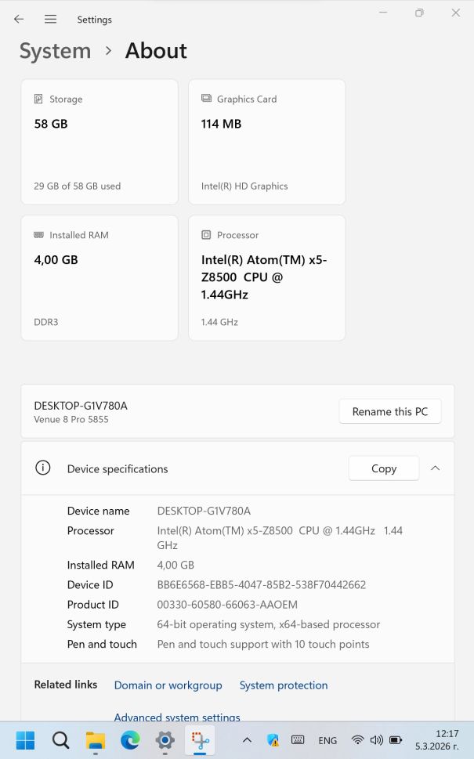Screen dimensions: 474x759
Task: Open the touch keyboard from tray
Action: point(298,740)
